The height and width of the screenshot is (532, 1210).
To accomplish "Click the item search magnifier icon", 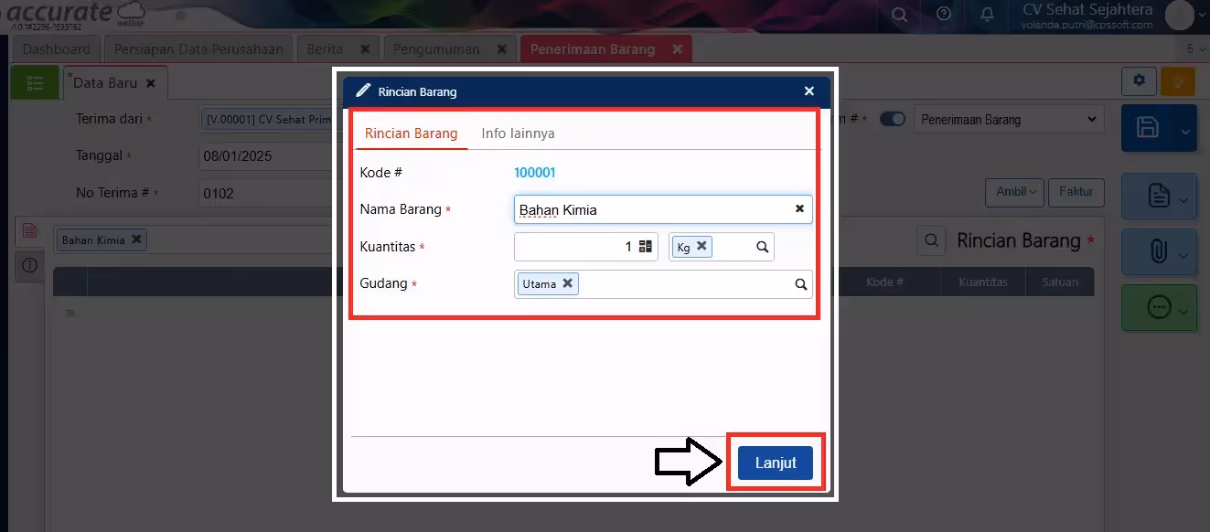I will (x=931, y=240).
